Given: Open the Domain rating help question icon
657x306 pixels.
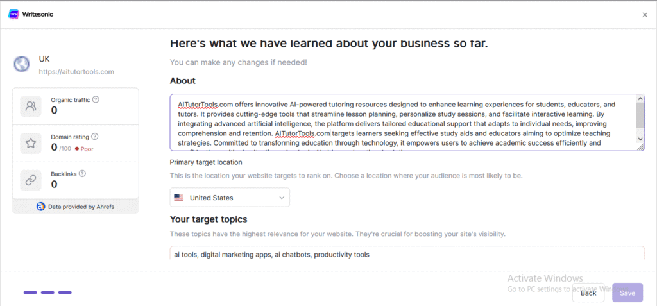Looking at the screenshot, I should (x=95, y=136).
